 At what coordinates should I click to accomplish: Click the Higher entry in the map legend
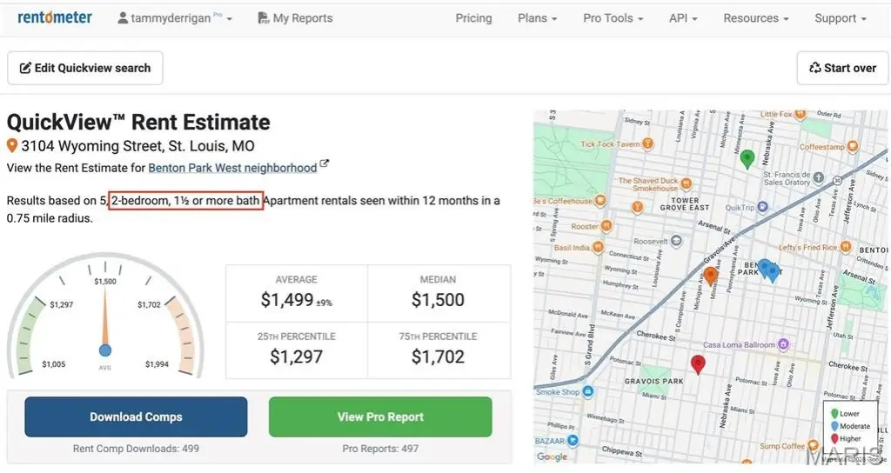[846, 438]
